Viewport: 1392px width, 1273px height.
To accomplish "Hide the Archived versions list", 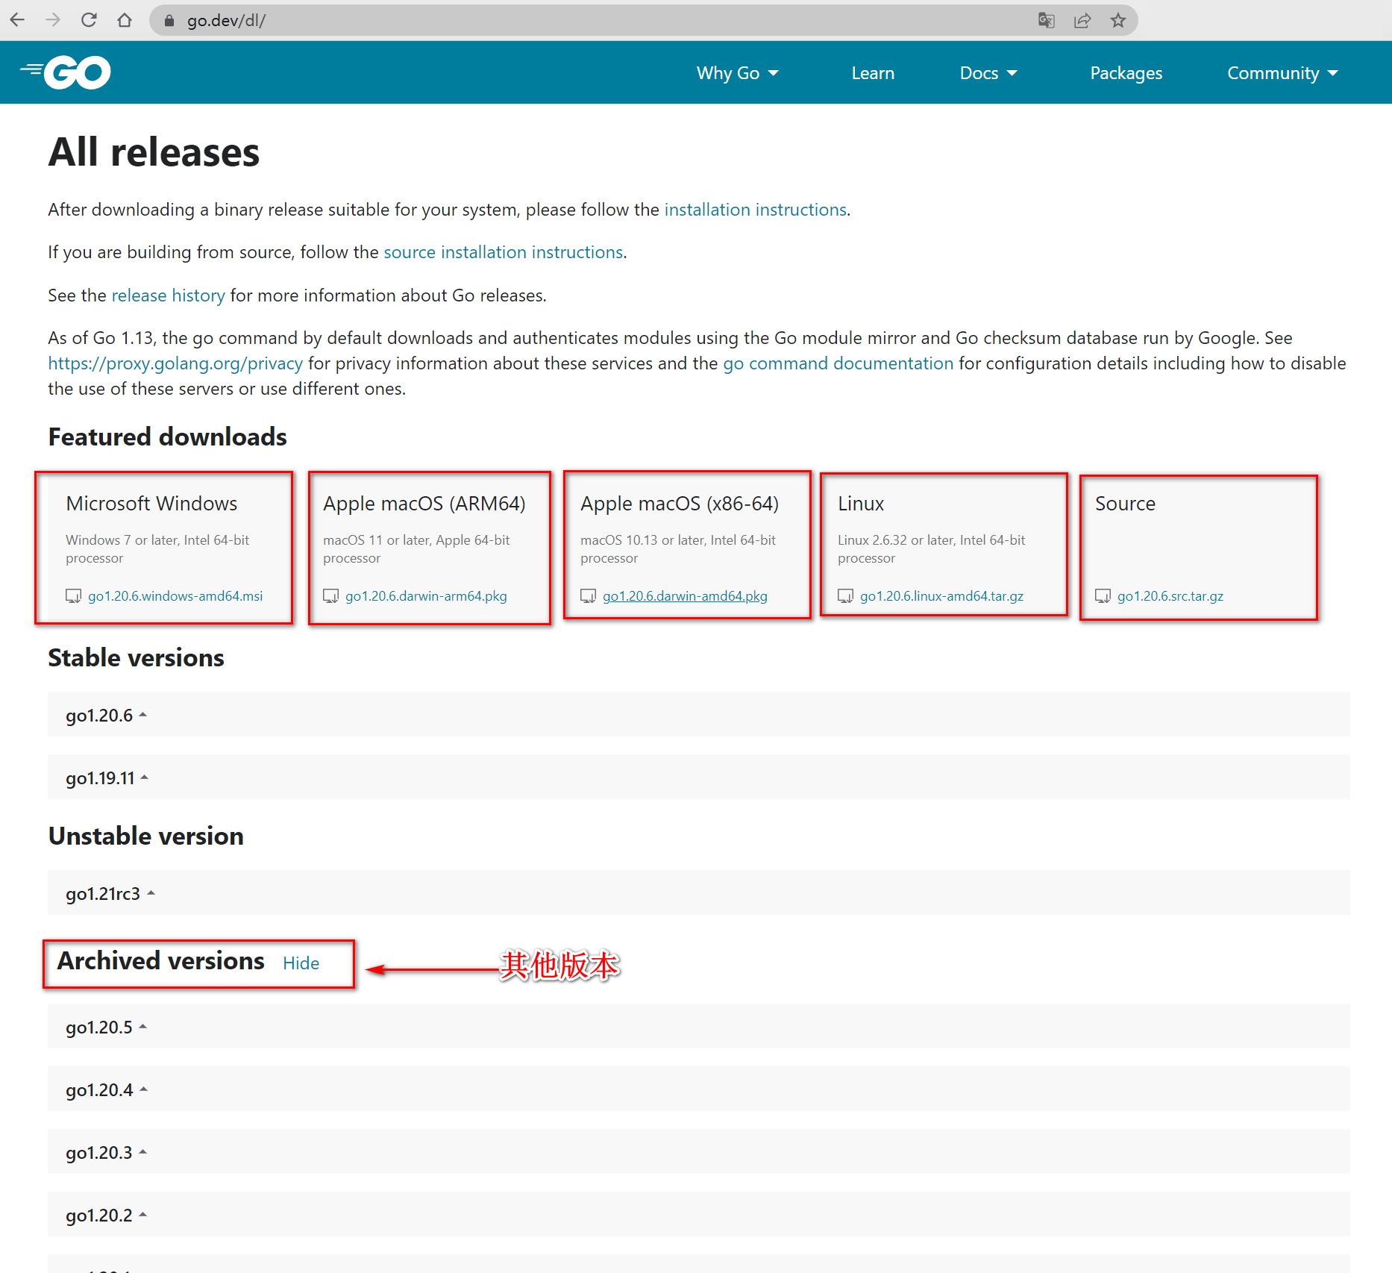I will click(x=301, y=963).
